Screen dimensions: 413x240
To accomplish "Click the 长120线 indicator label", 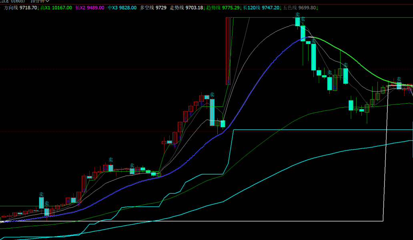I will [251, 8].
